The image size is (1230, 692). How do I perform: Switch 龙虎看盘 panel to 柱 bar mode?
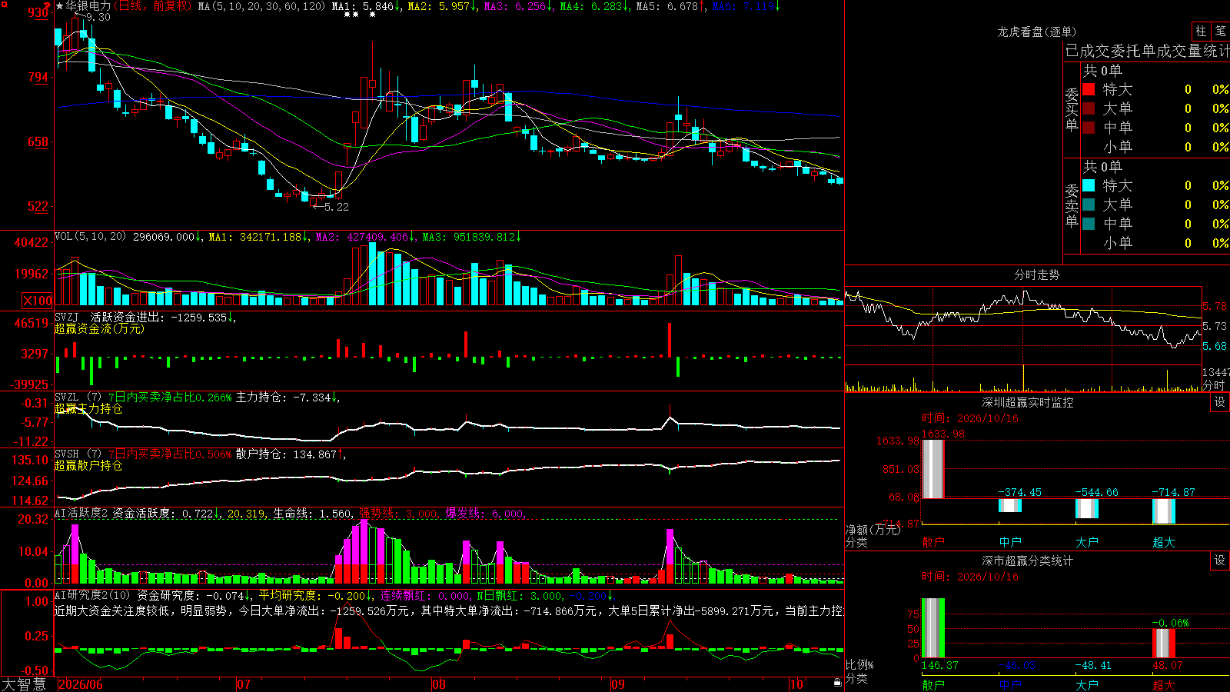[x=1201, y=31]
